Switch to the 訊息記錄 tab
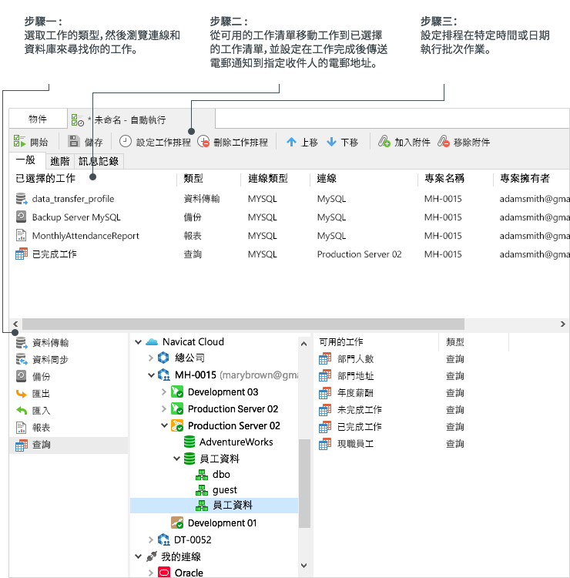Screen dimensions: 570x578 99,161
